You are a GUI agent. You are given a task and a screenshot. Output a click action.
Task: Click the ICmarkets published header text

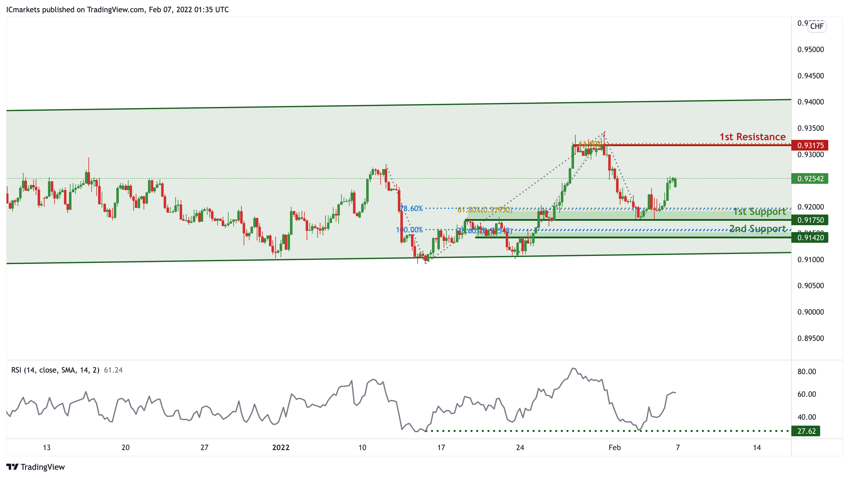pos(117,9)
